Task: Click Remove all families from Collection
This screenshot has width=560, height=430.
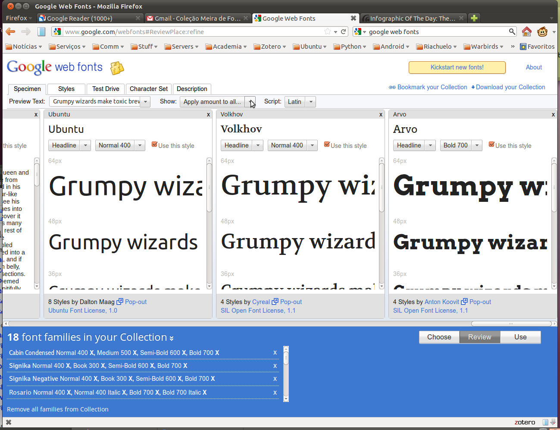Action: (58, 409)
